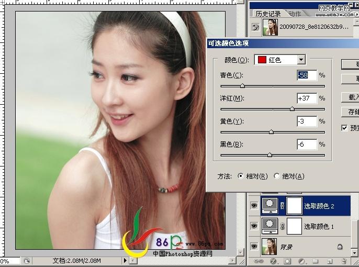Click Layers panel scrollbar down arrow
Viewport: 359px width, 267px height.
point(355,253)
